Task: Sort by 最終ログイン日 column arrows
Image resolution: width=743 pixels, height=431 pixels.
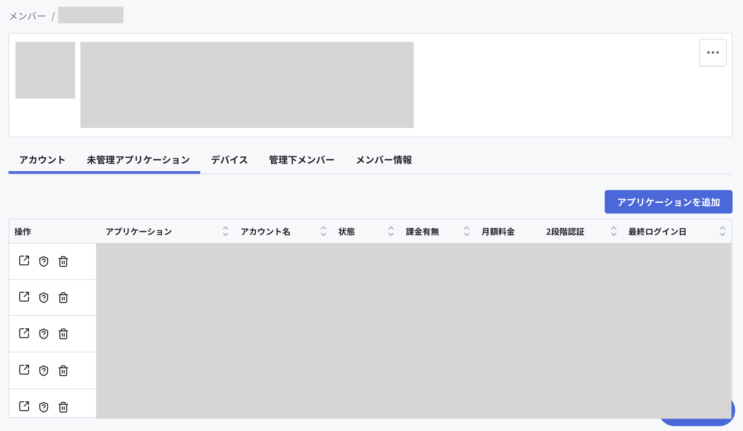Action: coord(722,231)
